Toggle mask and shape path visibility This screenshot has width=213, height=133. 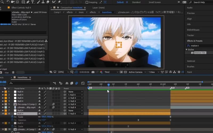pos(76,72)
